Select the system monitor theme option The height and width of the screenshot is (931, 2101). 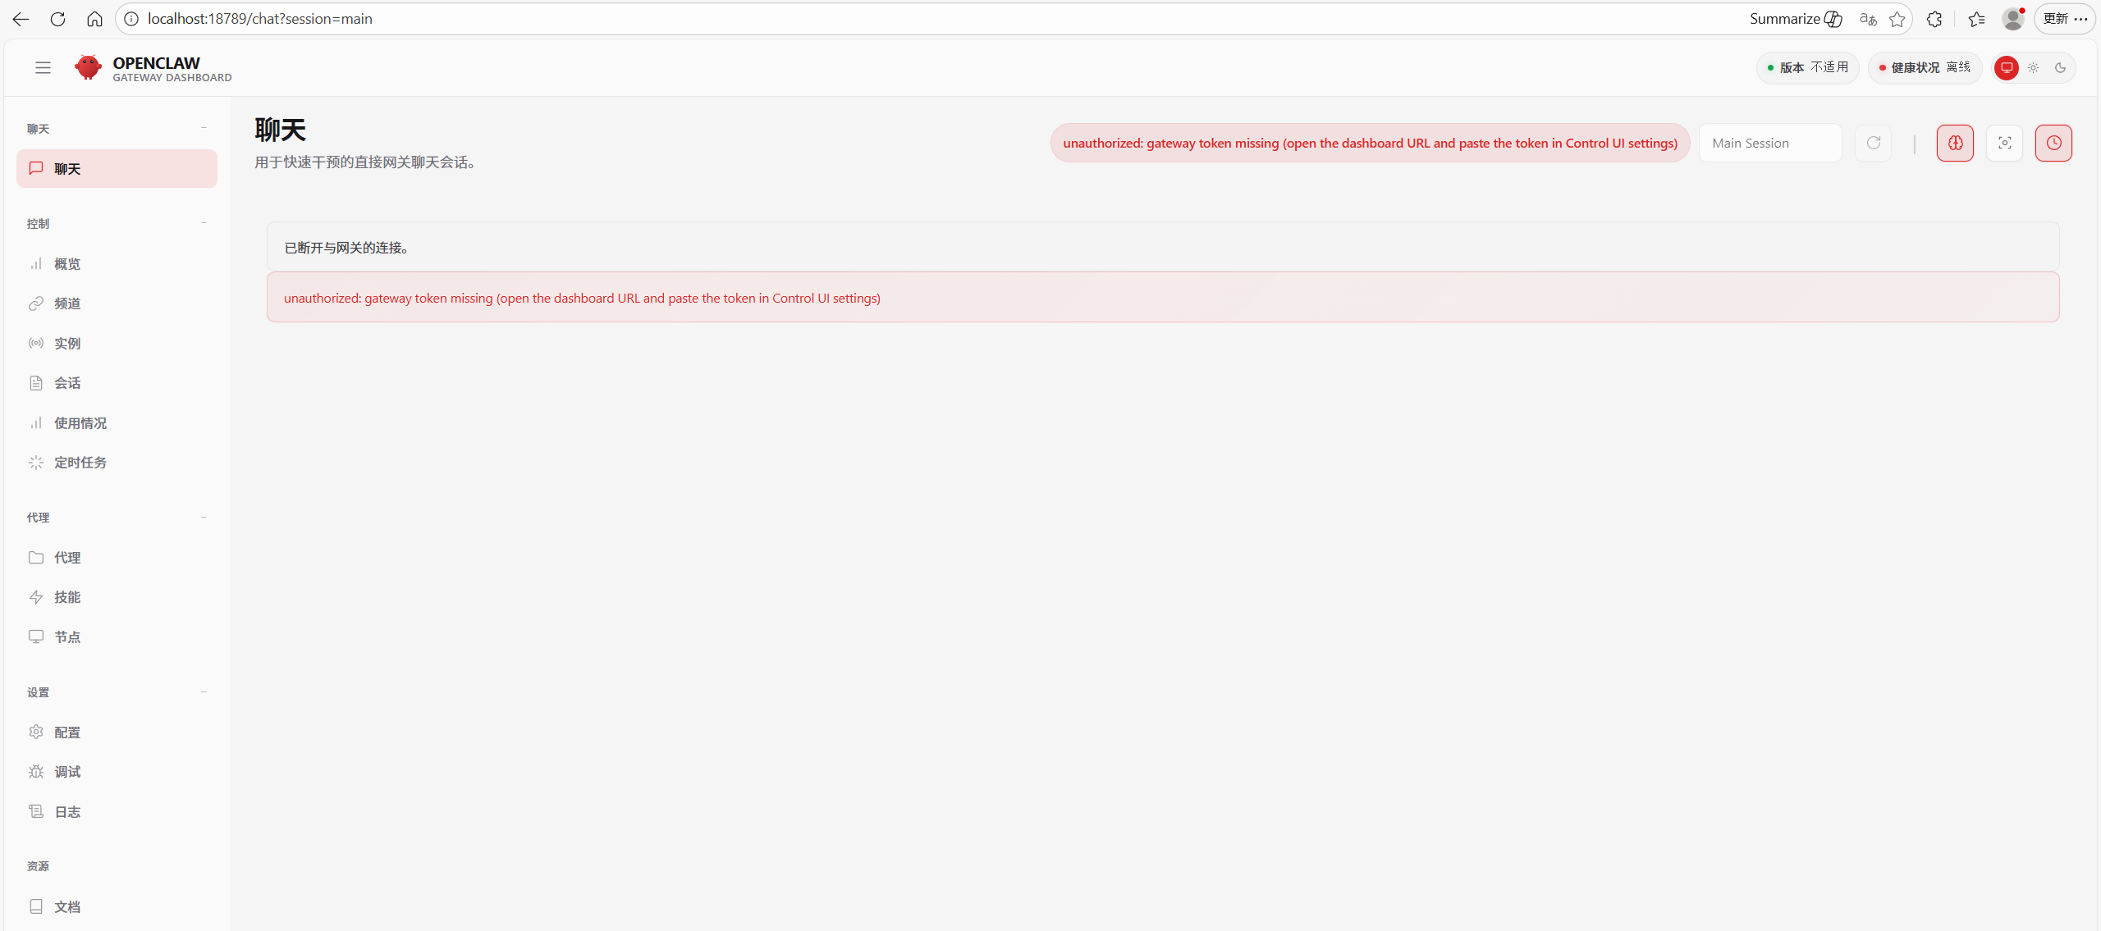tap(2007, 67)
